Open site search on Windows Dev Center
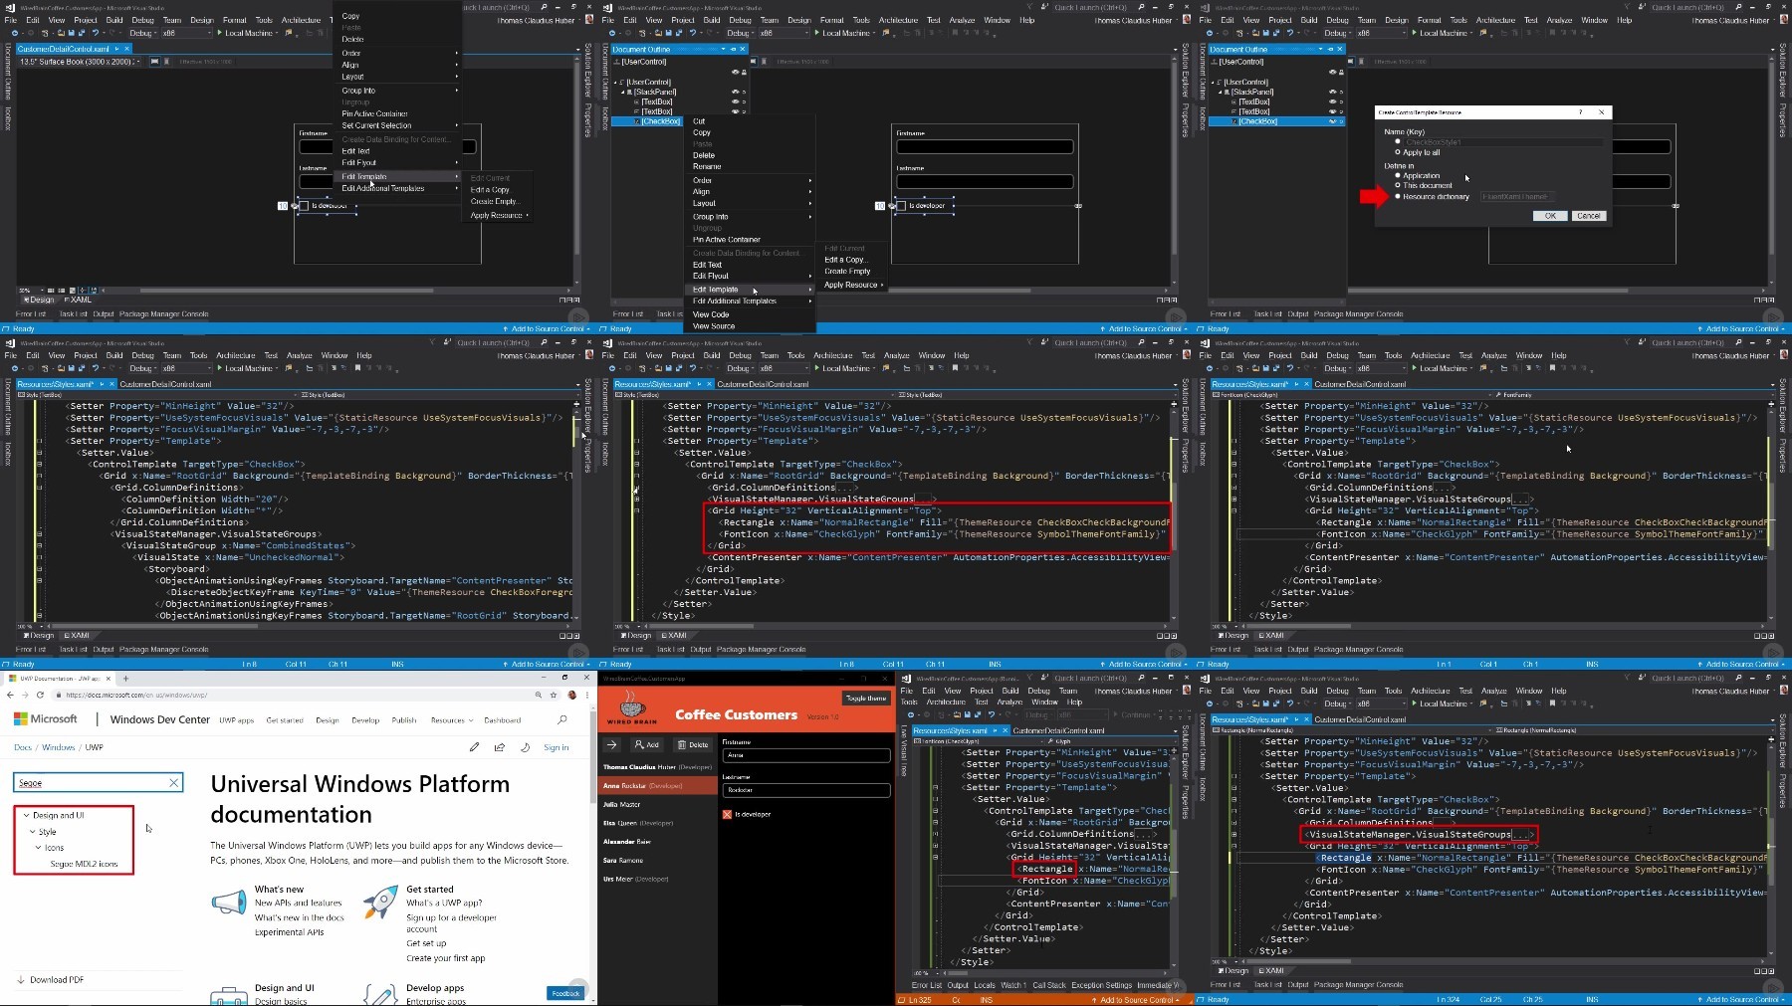Viewport: 1792px width, 1006px height. [x=562, y=719]
